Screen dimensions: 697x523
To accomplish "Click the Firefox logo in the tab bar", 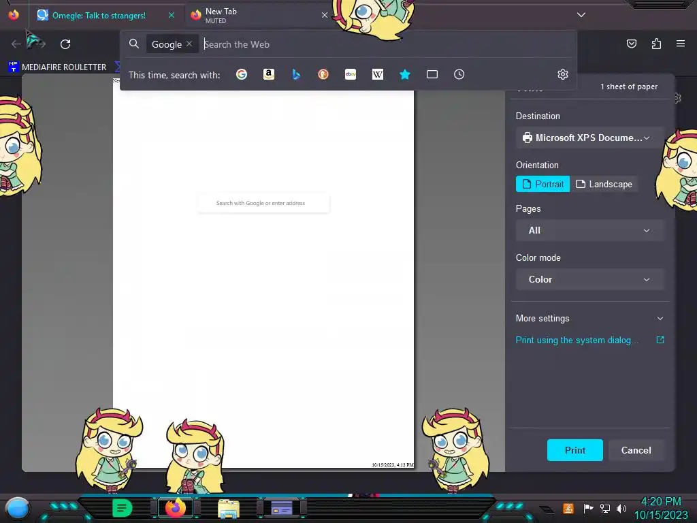I will coord(14,15).
